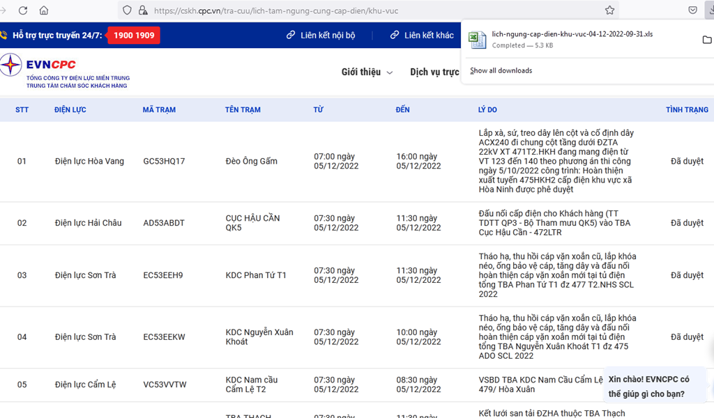Image resolution: width=714 pixels, height=418 pixels.
Task: Select Điện lực Hòa Vang cell
Action: [89, 161]
